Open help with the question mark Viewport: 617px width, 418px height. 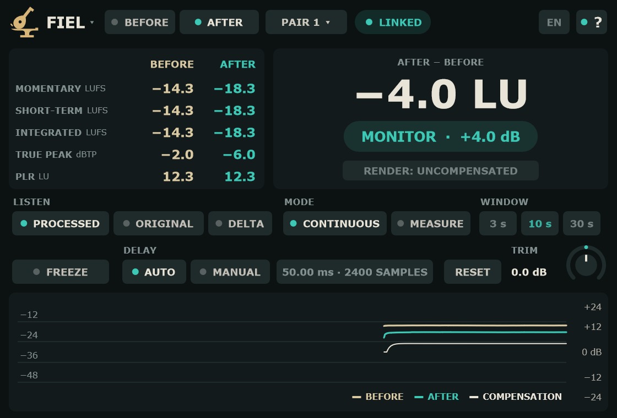tap(592, 23)
